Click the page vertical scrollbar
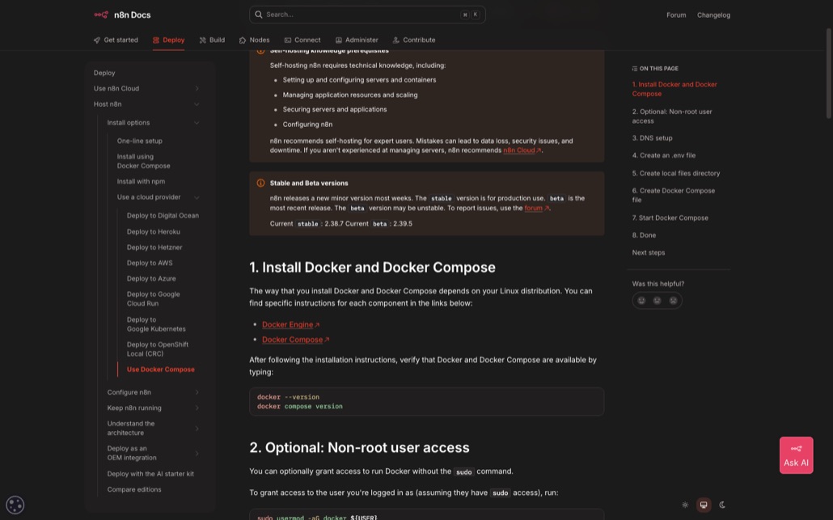Image resolution: width=833 pixels, height=520 pixels. point(829,74)
